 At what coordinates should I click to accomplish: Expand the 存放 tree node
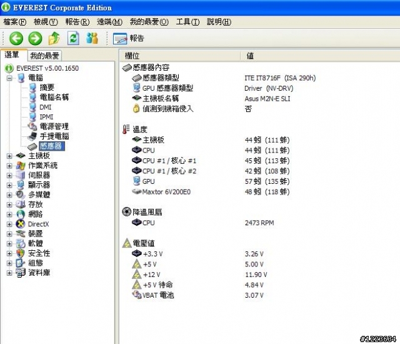tap(9, 205)
